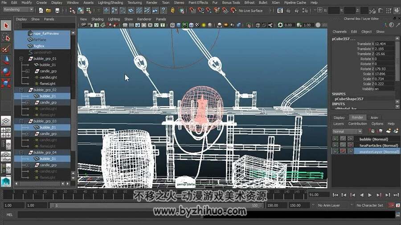401x225 pixels.
Task: Switch to the Anim layer tab
Action: coord(374,117)
